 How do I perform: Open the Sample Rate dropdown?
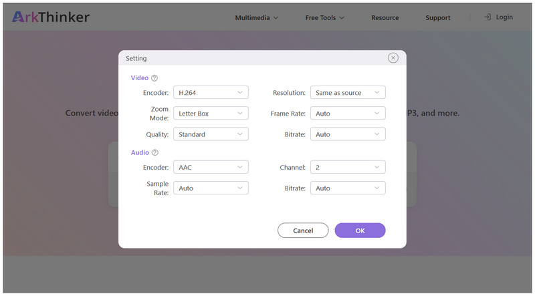211,188
